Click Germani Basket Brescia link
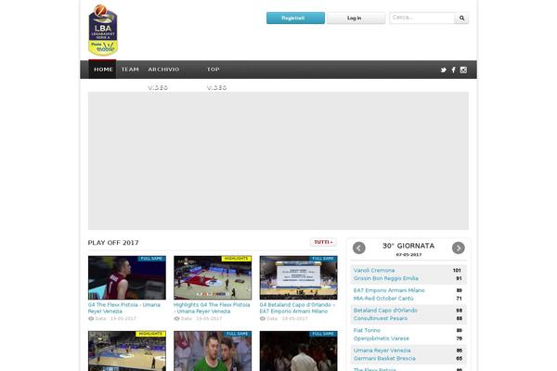 point(384,359)
